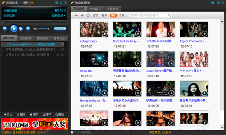Toggle the 歌曲库 panel button

(x=60, y=29)
